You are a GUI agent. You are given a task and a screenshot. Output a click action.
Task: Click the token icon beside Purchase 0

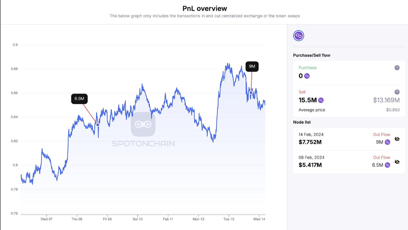click(307, 76)
